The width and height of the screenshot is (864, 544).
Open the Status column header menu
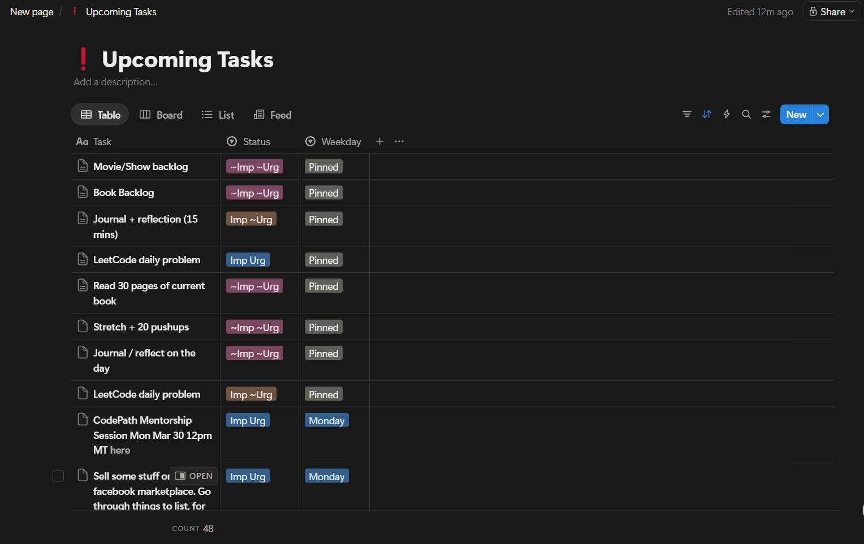pos(249,141)
